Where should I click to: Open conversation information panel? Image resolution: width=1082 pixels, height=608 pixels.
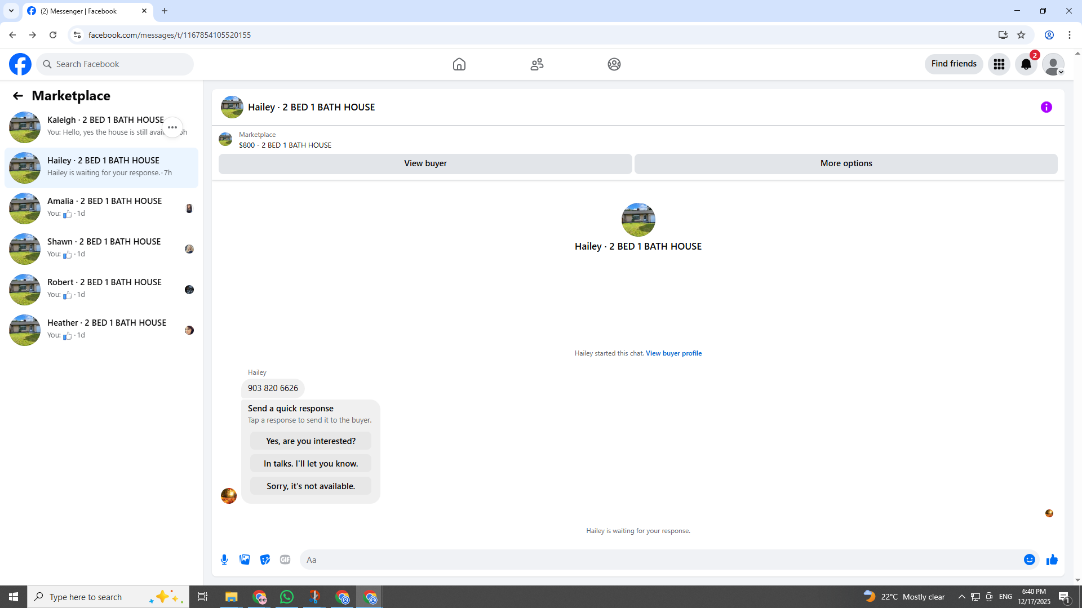point(1046,107)
